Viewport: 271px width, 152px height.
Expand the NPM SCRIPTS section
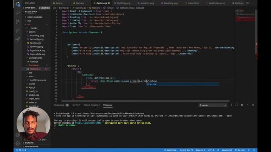point(31,147)
